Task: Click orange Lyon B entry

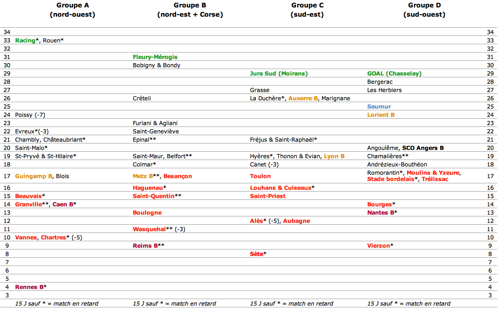Action: [334, 157]
